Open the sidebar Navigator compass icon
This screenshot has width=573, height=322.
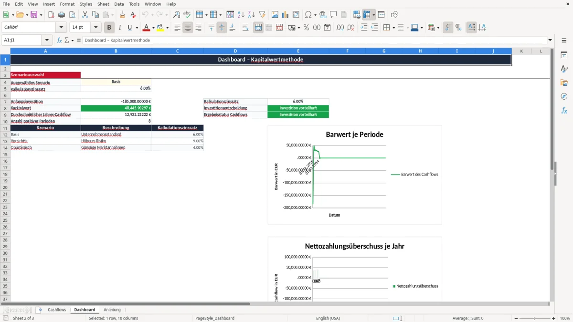[564, 96]
